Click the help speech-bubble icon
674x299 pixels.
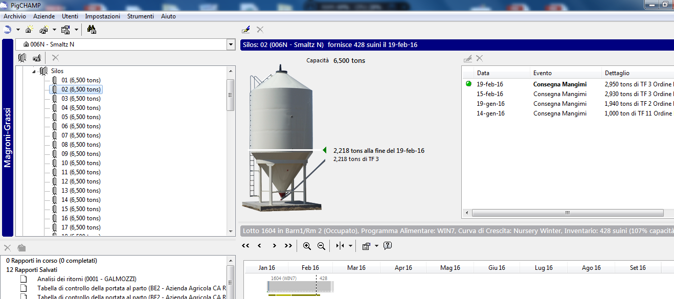(x=388, y=246)
